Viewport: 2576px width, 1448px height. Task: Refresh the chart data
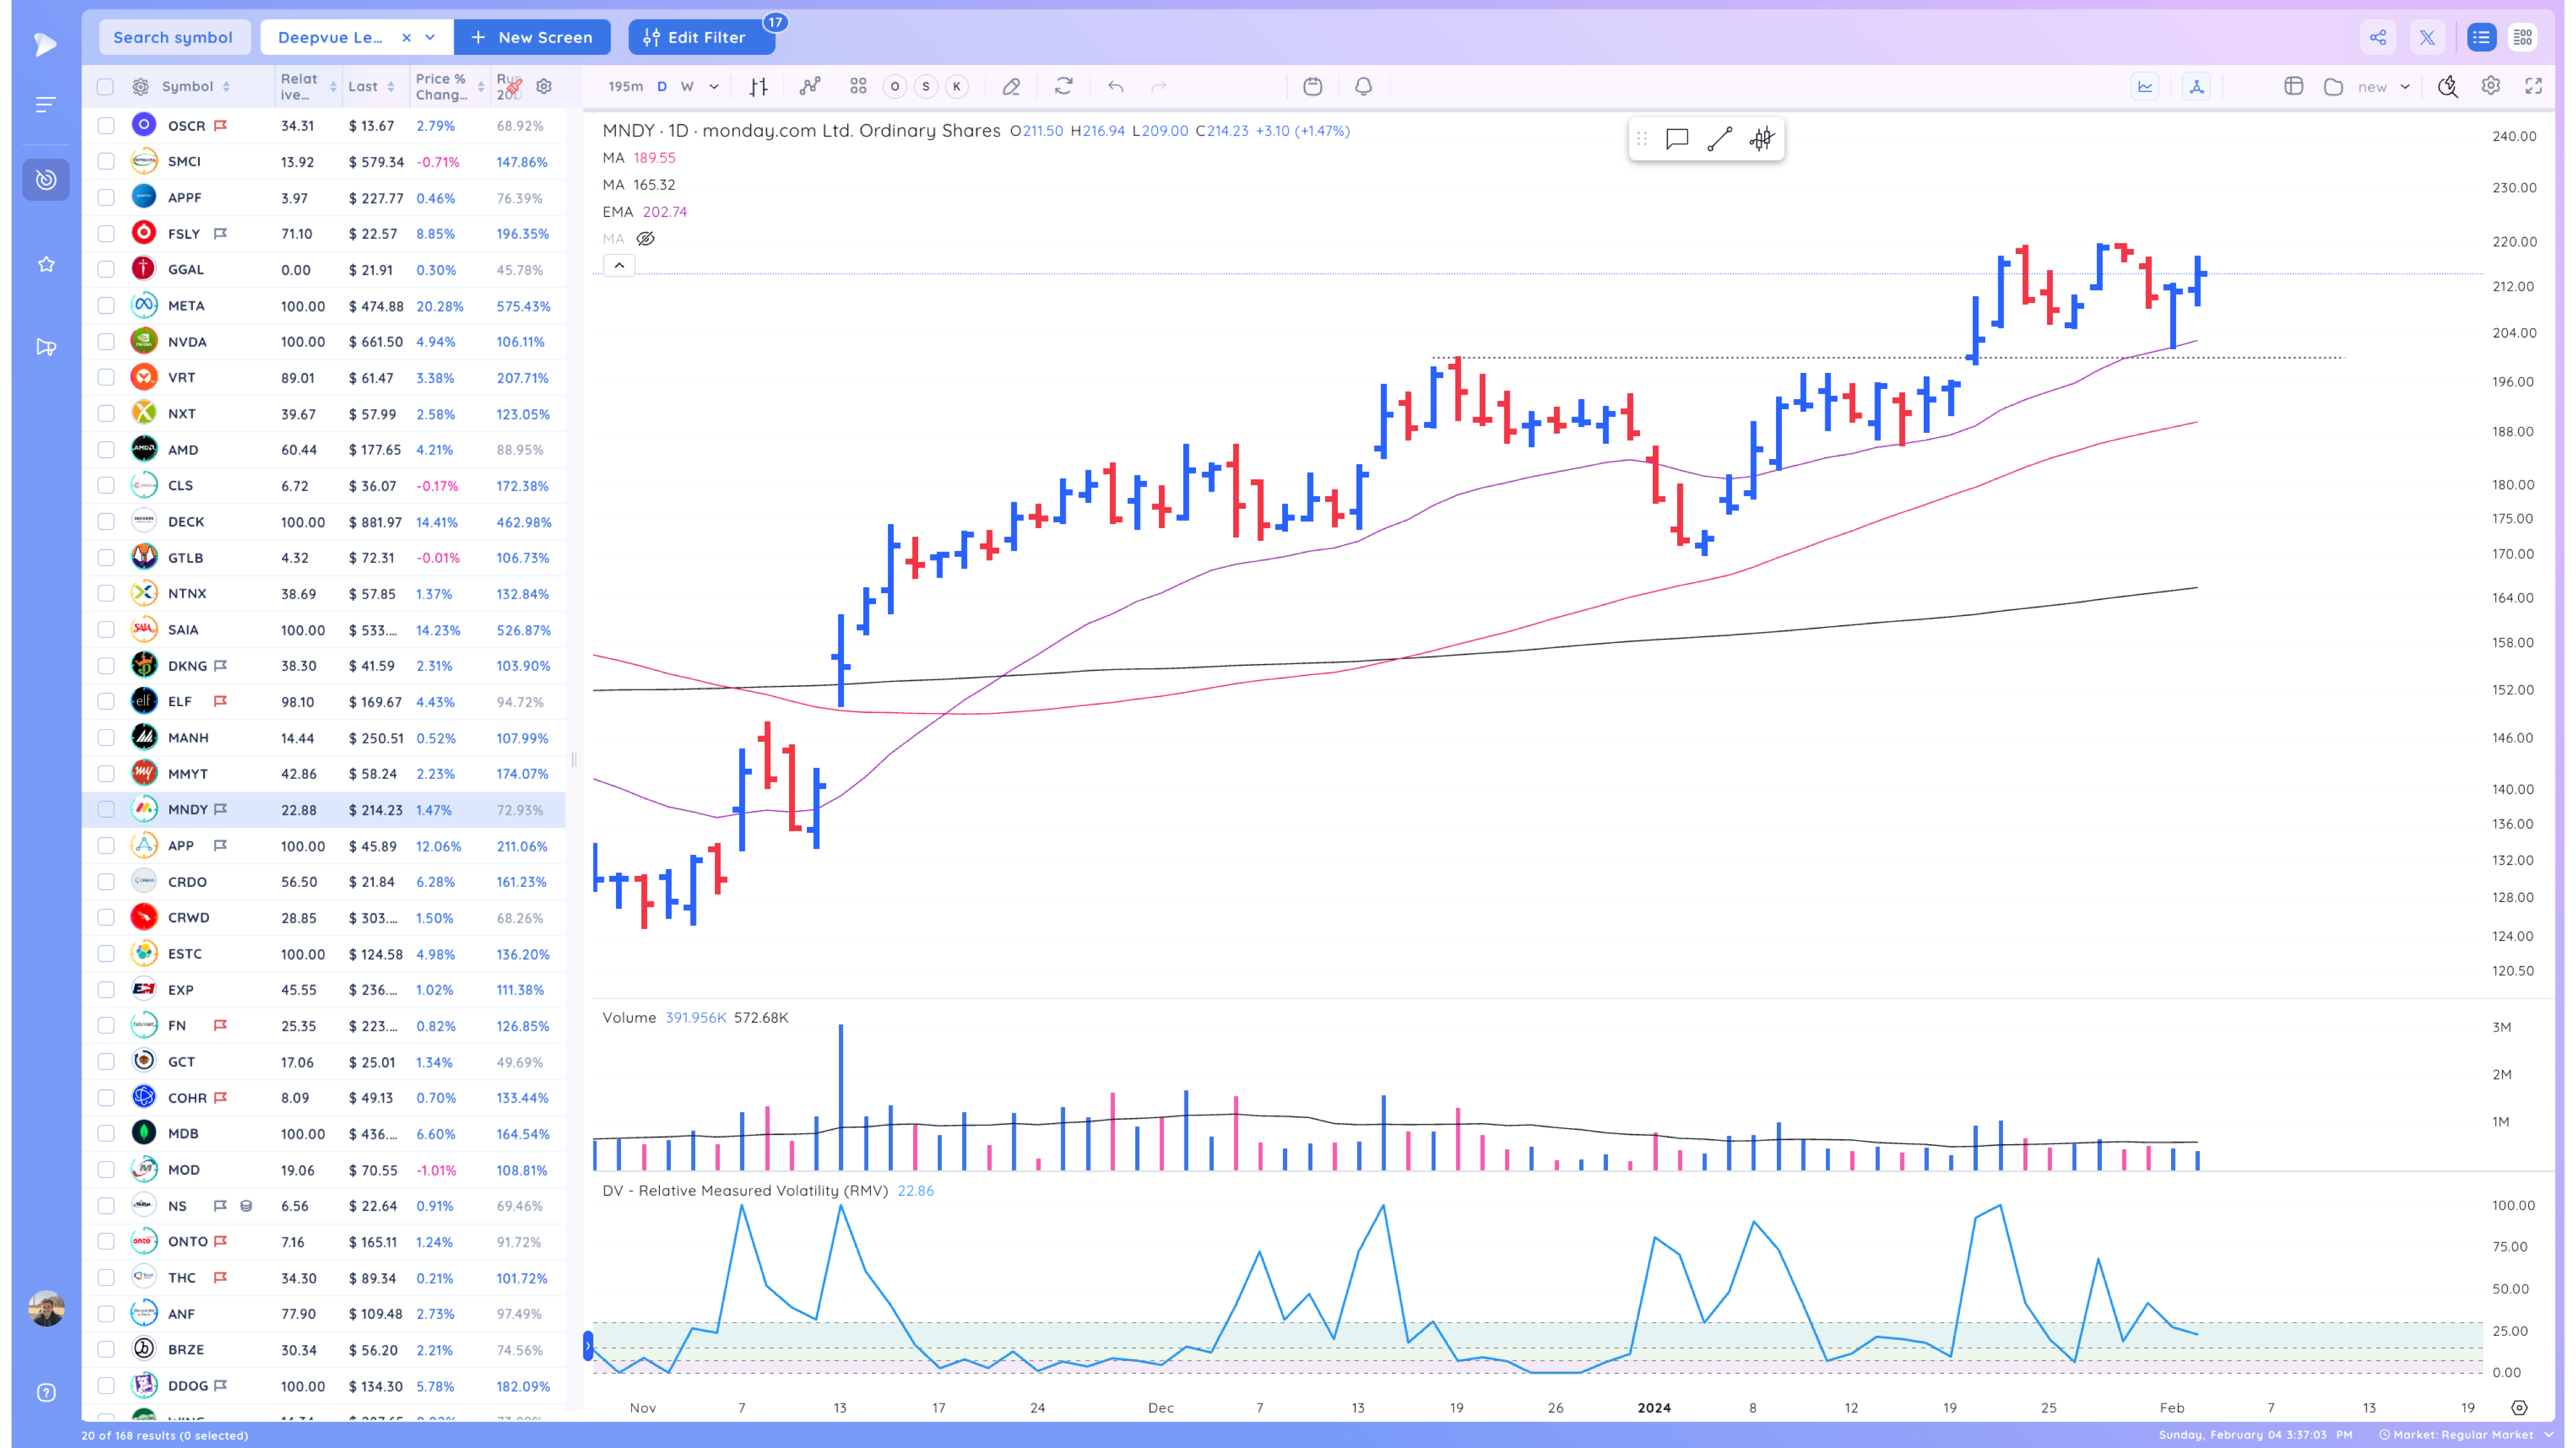[x=1063, y=87]
